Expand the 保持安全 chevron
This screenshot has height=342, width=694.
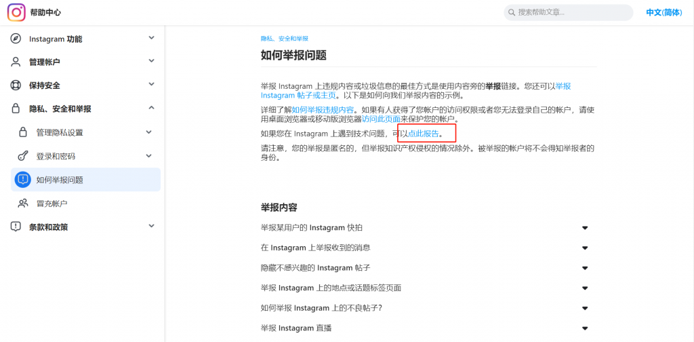click(x=151, y=83)
